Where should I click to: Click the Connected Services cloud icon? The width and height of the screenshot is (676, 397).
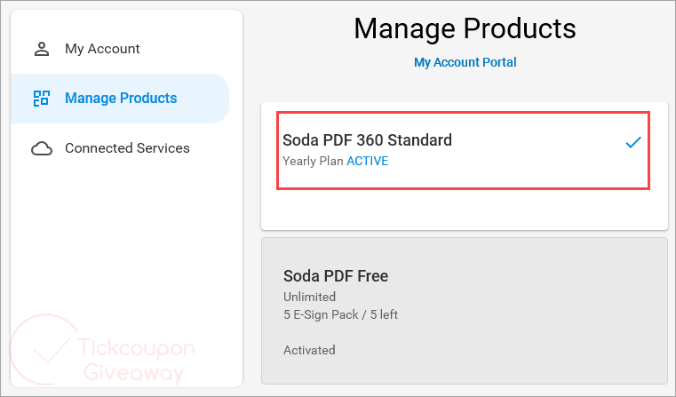click(x=42, y=148)
